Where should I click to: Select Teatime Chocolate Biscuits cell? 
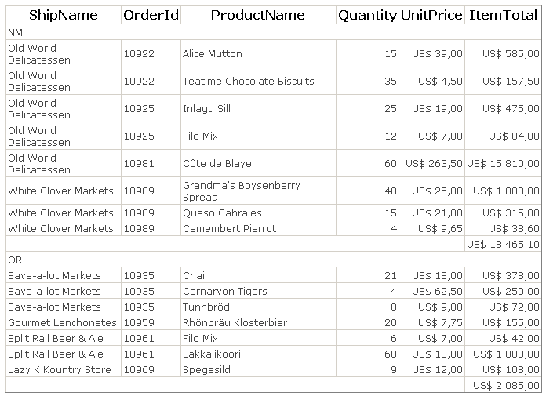point(258,81)
